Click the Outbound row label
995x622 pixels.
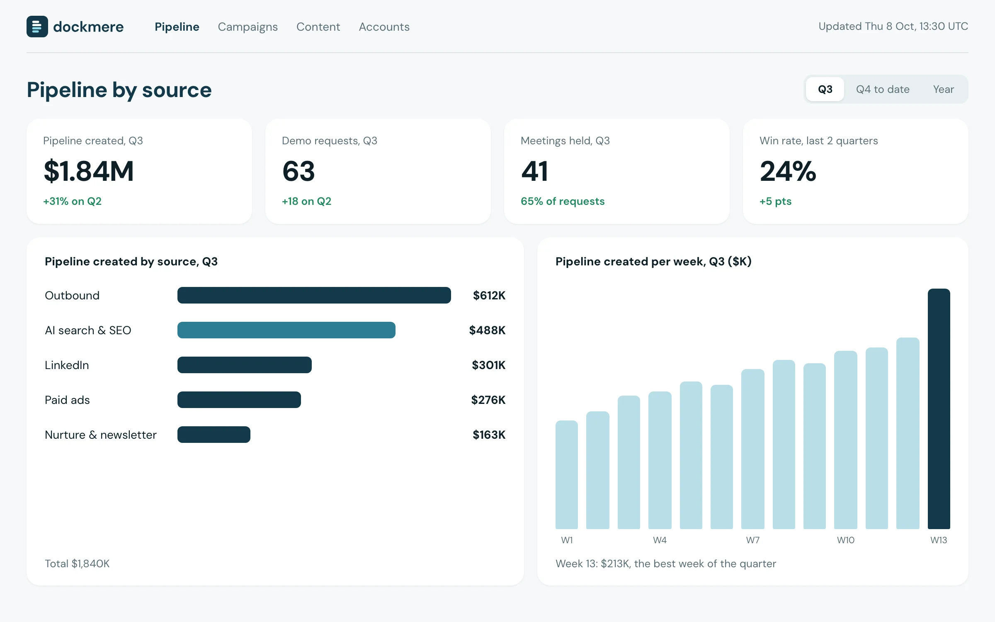[72, 295]
